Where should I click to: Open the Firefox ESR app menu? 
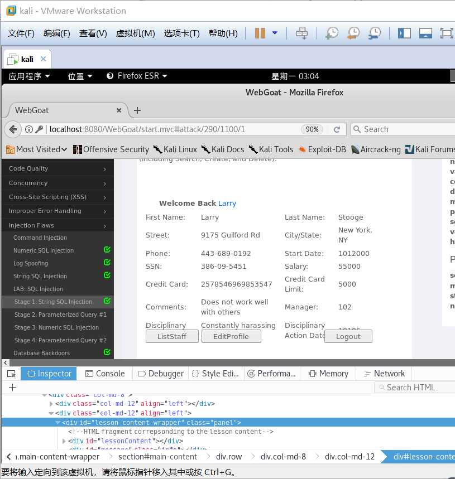tap(137, 76)
